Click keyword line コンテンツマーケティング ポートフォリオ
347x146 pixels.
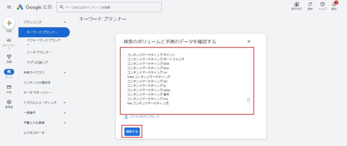pyautogui.click(x=156, y=59)
